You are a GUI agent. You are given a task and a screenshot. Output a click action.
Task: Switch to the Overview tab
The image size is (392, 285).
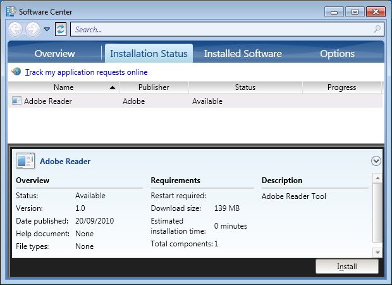[x=54, y=53]
